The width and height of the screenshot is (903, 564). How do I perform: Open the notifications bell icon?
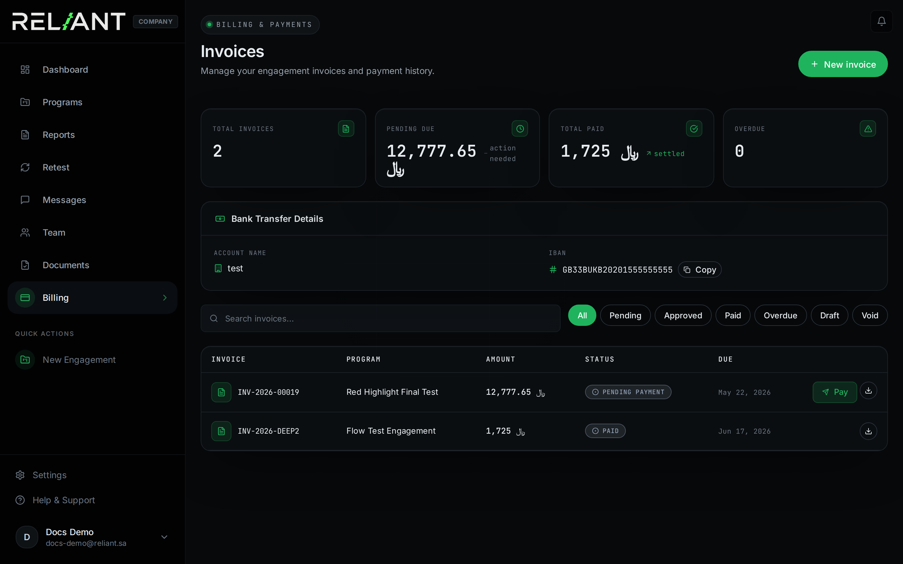pyautogui.click(x=881, y=21)
